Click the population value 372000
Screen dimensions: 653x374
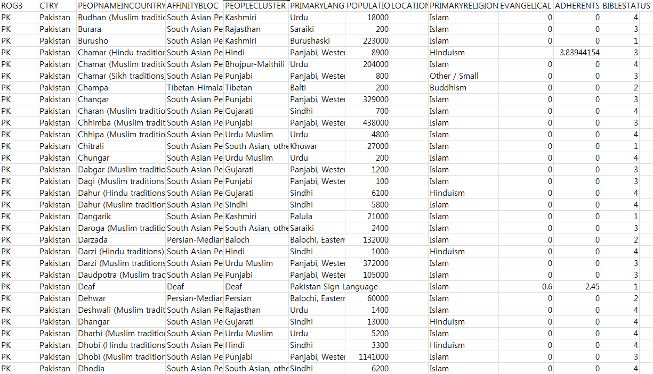tap(367, 263)
